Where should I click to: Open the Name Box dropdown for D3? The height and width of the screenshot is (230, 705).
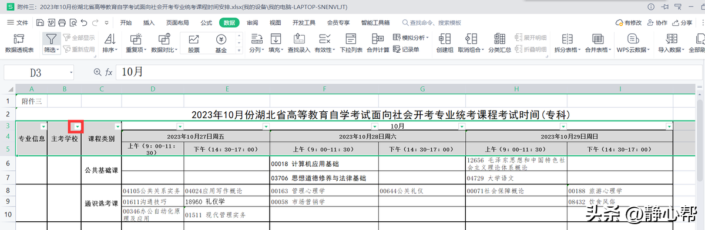pyautogui.click(x=71, y=72)
